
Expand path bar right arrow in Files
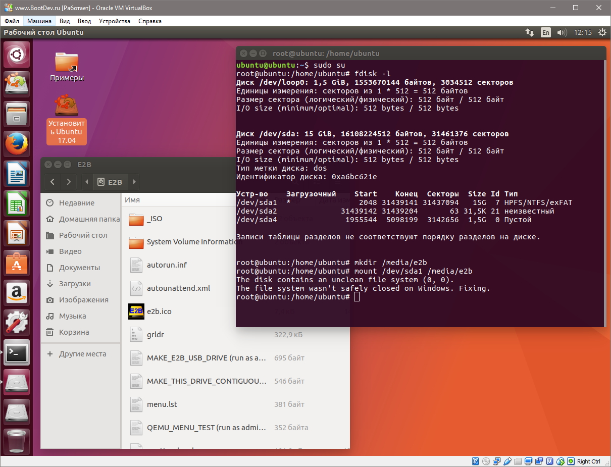(134, 182)
